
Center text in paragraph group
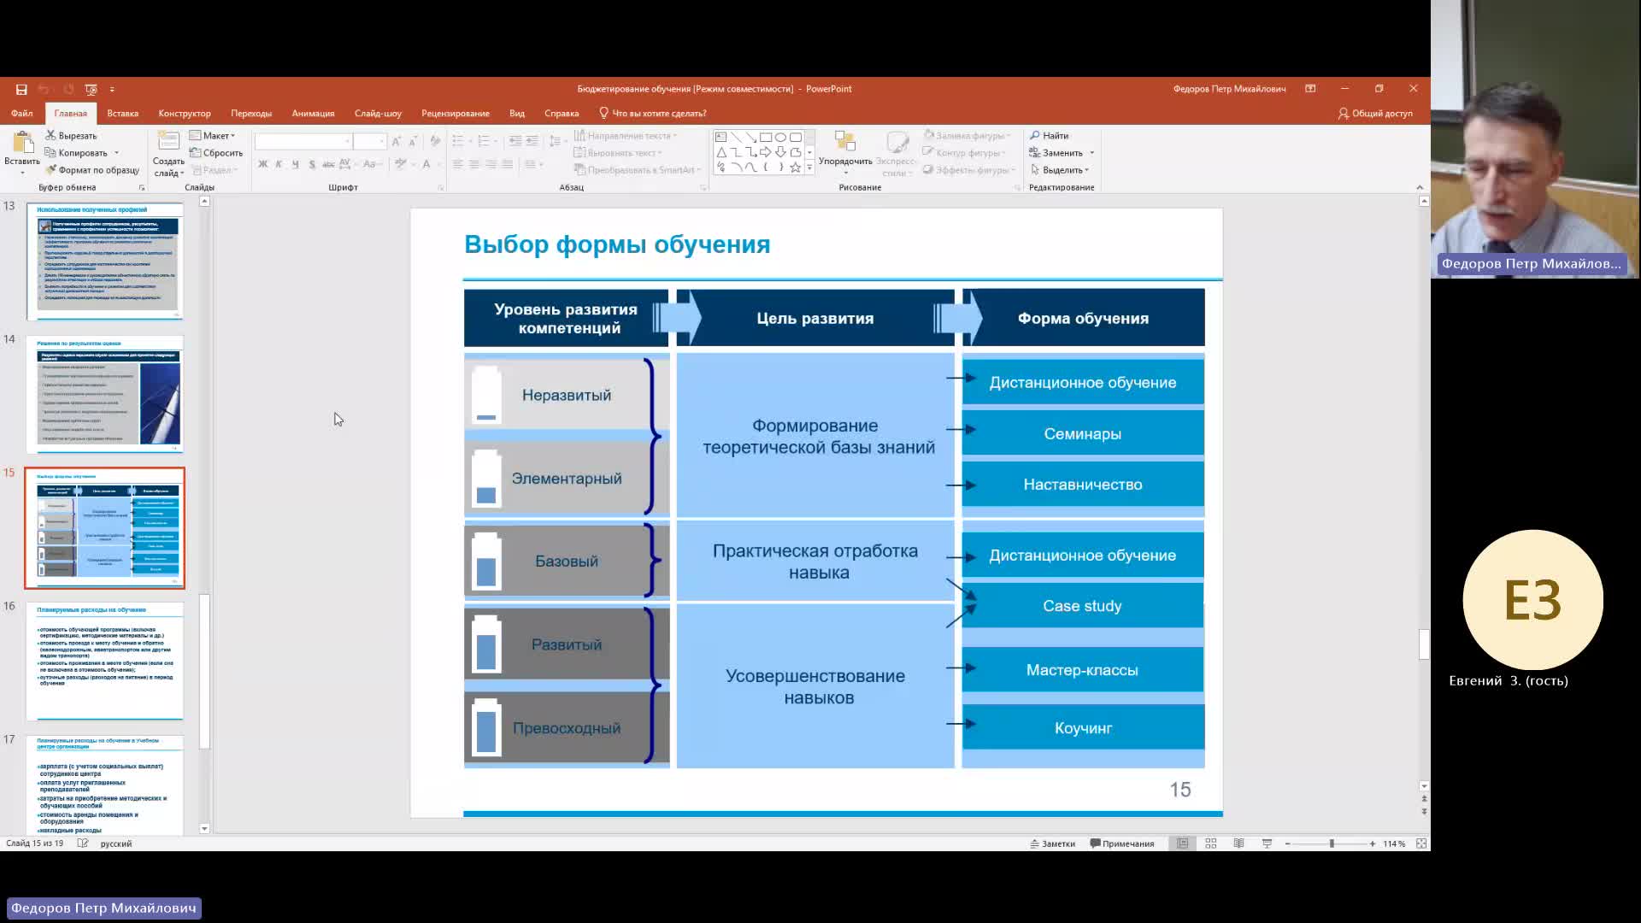click(x=474, y=164)
